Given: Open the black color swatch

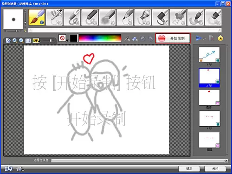Looking at the screenshot, I should [x=74, y=38].
